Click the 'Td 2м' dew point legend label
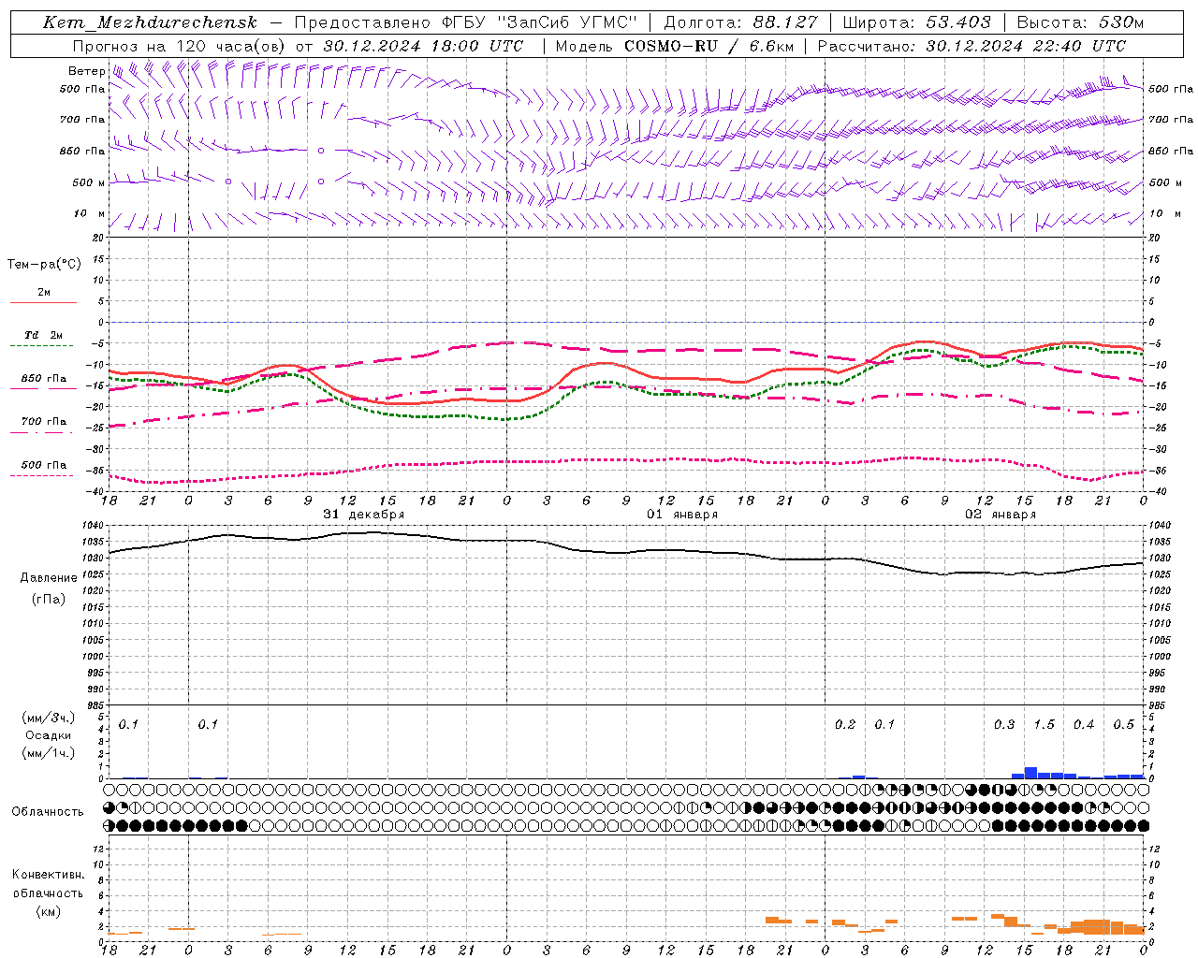1198x958 pixels. pyautogui.click(x=44, y=335)
